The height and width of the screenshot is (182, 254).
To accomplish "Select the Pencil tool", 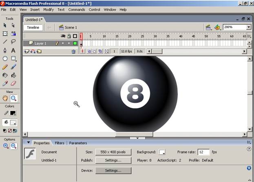I will point(5,67).
